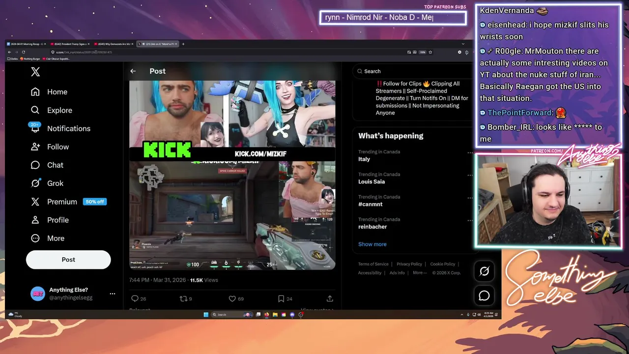This screenshot has width=629, height=354.
Task: Bookmark page with address bar star
Action: pos(430,52)
